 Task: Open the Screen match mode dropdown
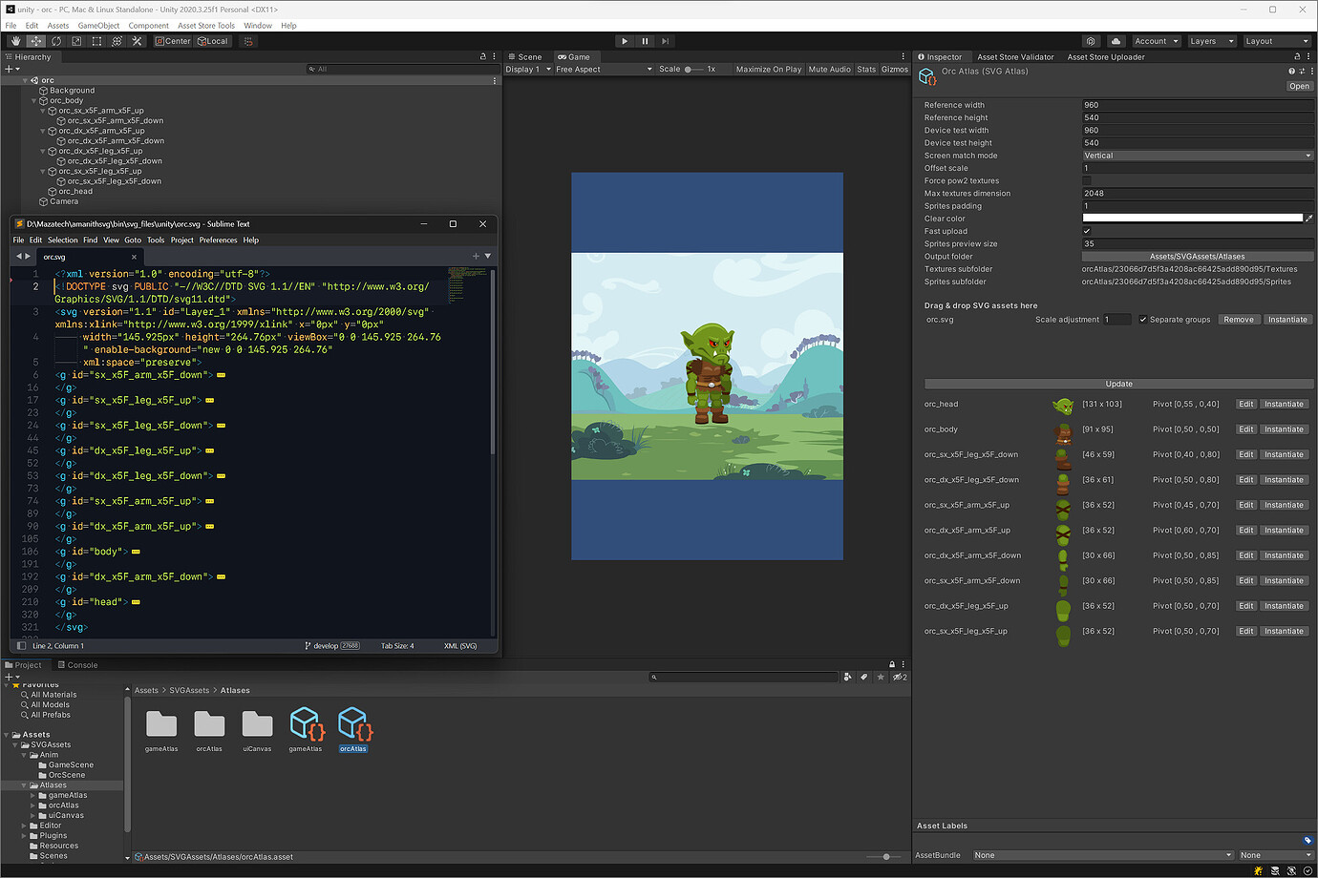[1198, 155]
